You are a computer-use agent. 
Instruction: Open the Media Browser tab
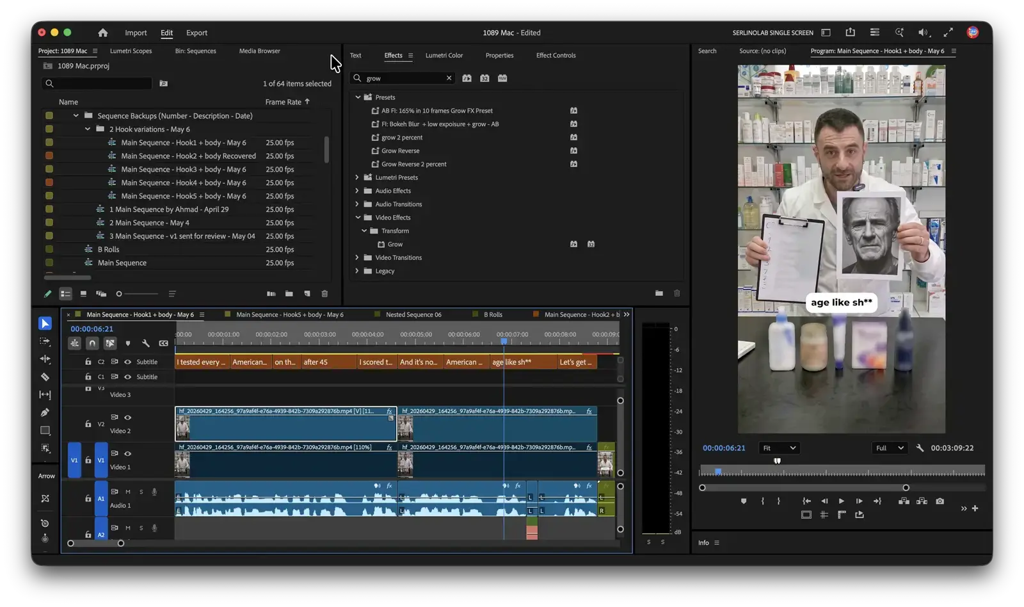[x=259, y=51]
